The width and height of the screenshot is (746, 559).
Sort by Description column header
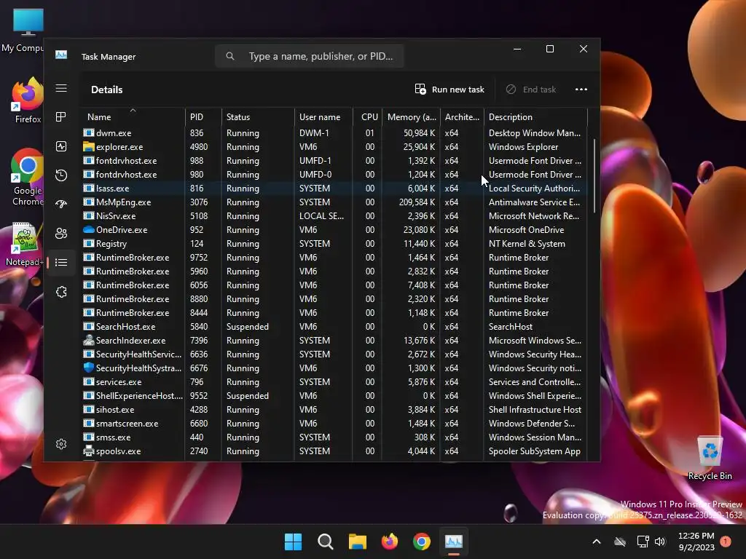click(535, 117)
